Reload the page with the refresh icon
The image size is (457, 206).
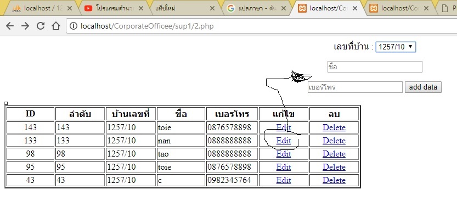(x=41, y=26)
